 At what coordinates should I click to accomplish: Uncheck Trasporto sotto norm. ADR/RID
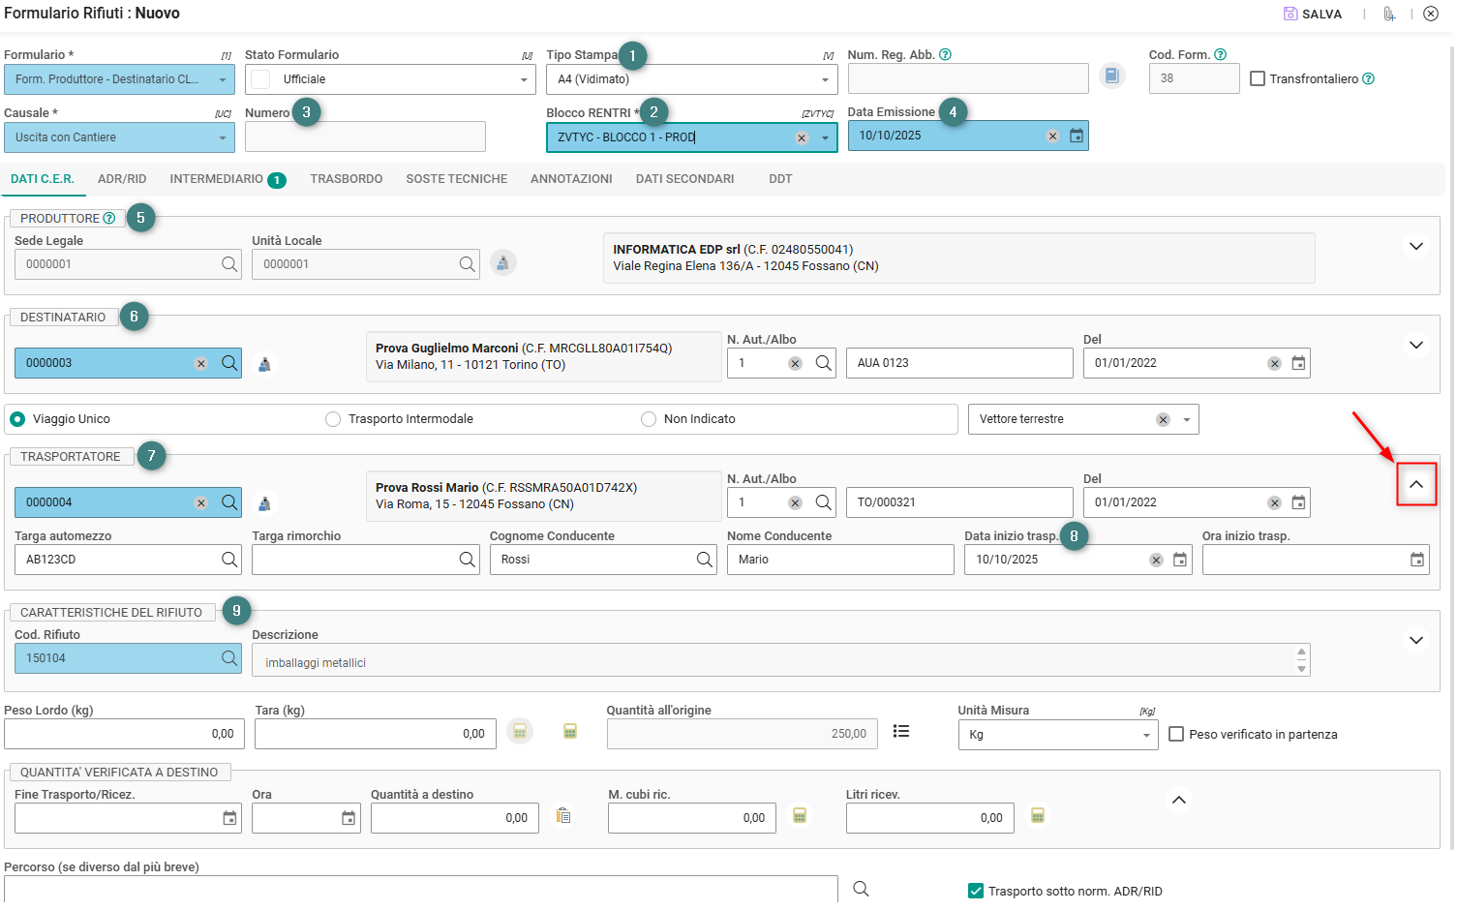coord(976,892)
